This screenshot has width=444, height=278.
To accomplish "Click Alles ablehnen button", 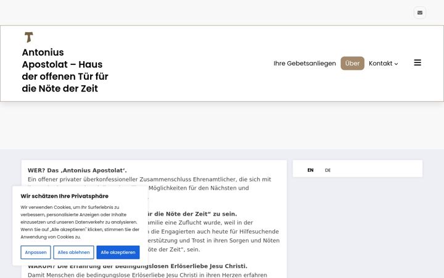I will point(73,252).
